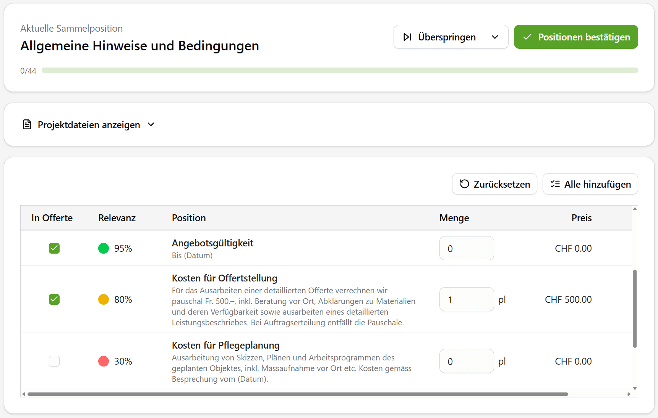Click the Alle hinzufügen button
Screen dimensions: 658x418
point(590,184)
